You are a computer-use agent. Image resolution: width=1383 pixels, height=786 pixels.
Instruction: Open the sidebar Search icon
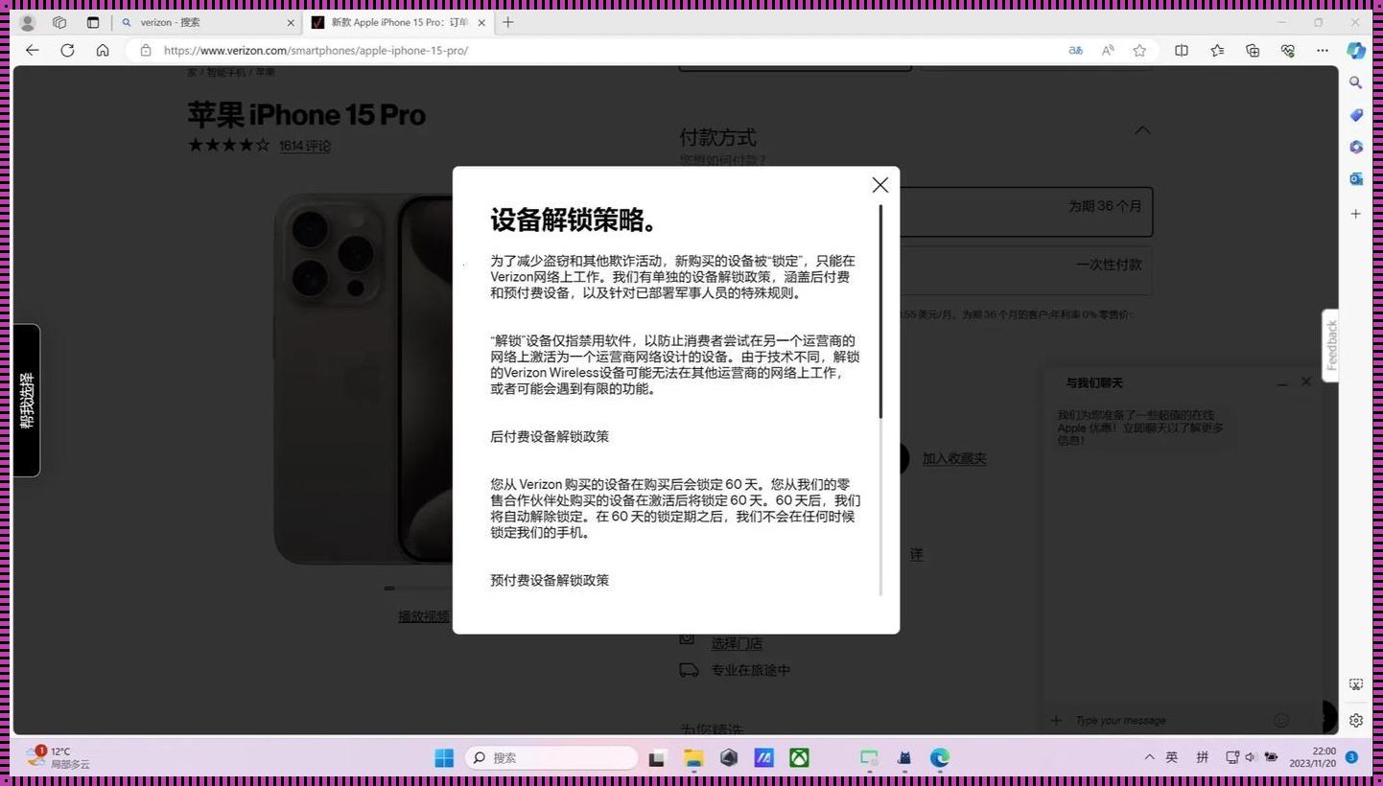[1356, 82]
